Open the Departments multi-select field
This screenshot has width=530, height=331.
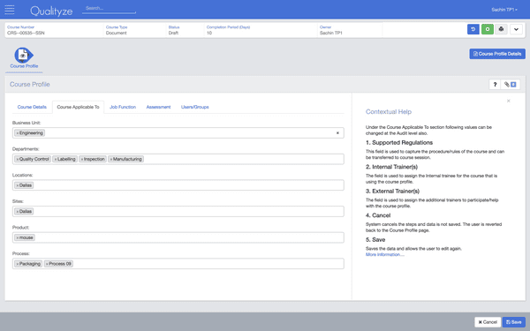point(178,159)
